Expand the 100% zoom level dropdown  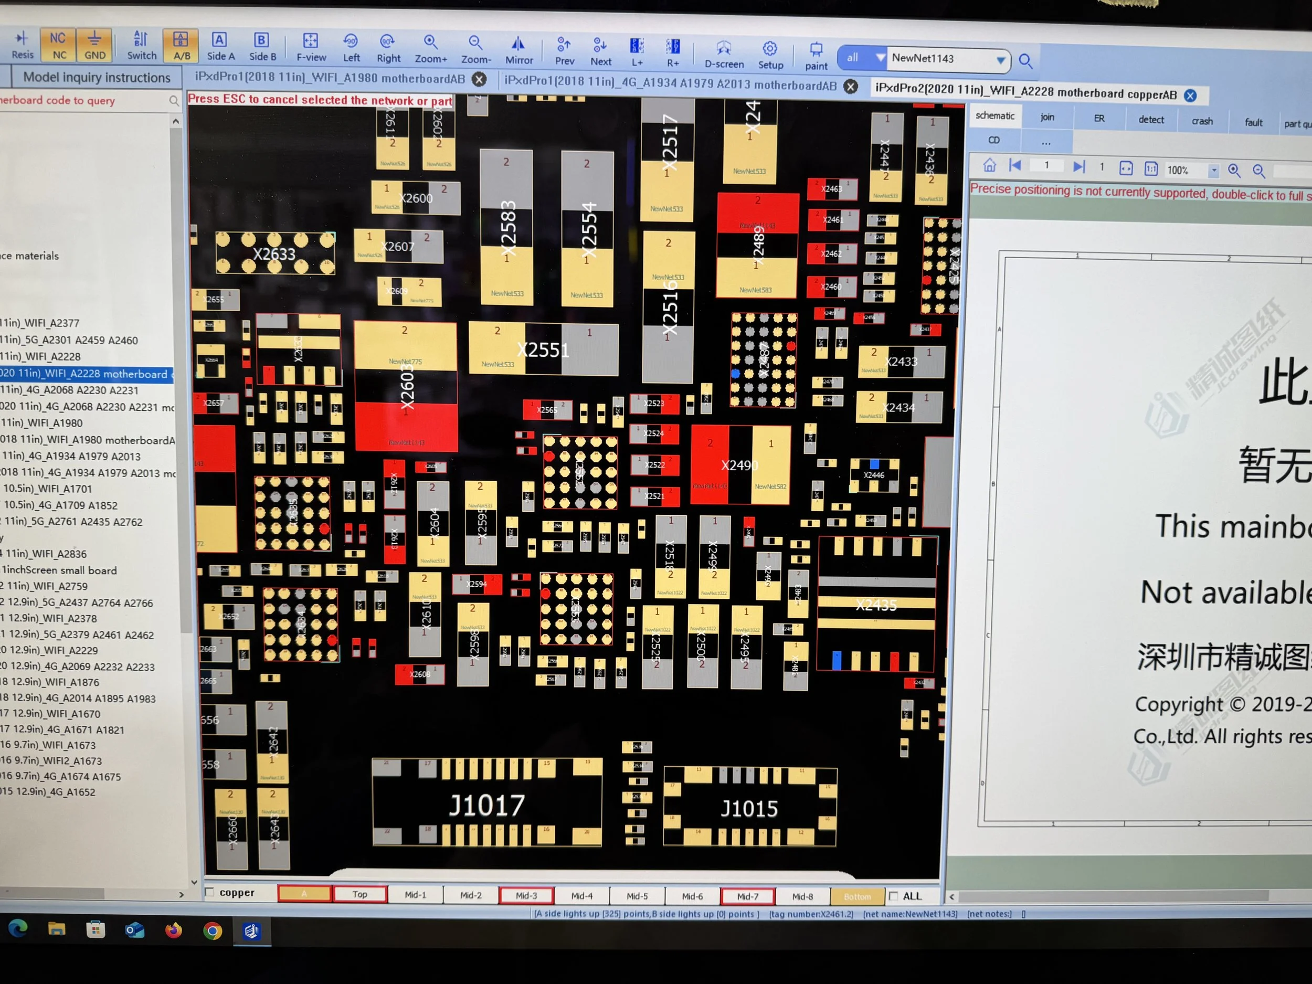[1213, 170]
